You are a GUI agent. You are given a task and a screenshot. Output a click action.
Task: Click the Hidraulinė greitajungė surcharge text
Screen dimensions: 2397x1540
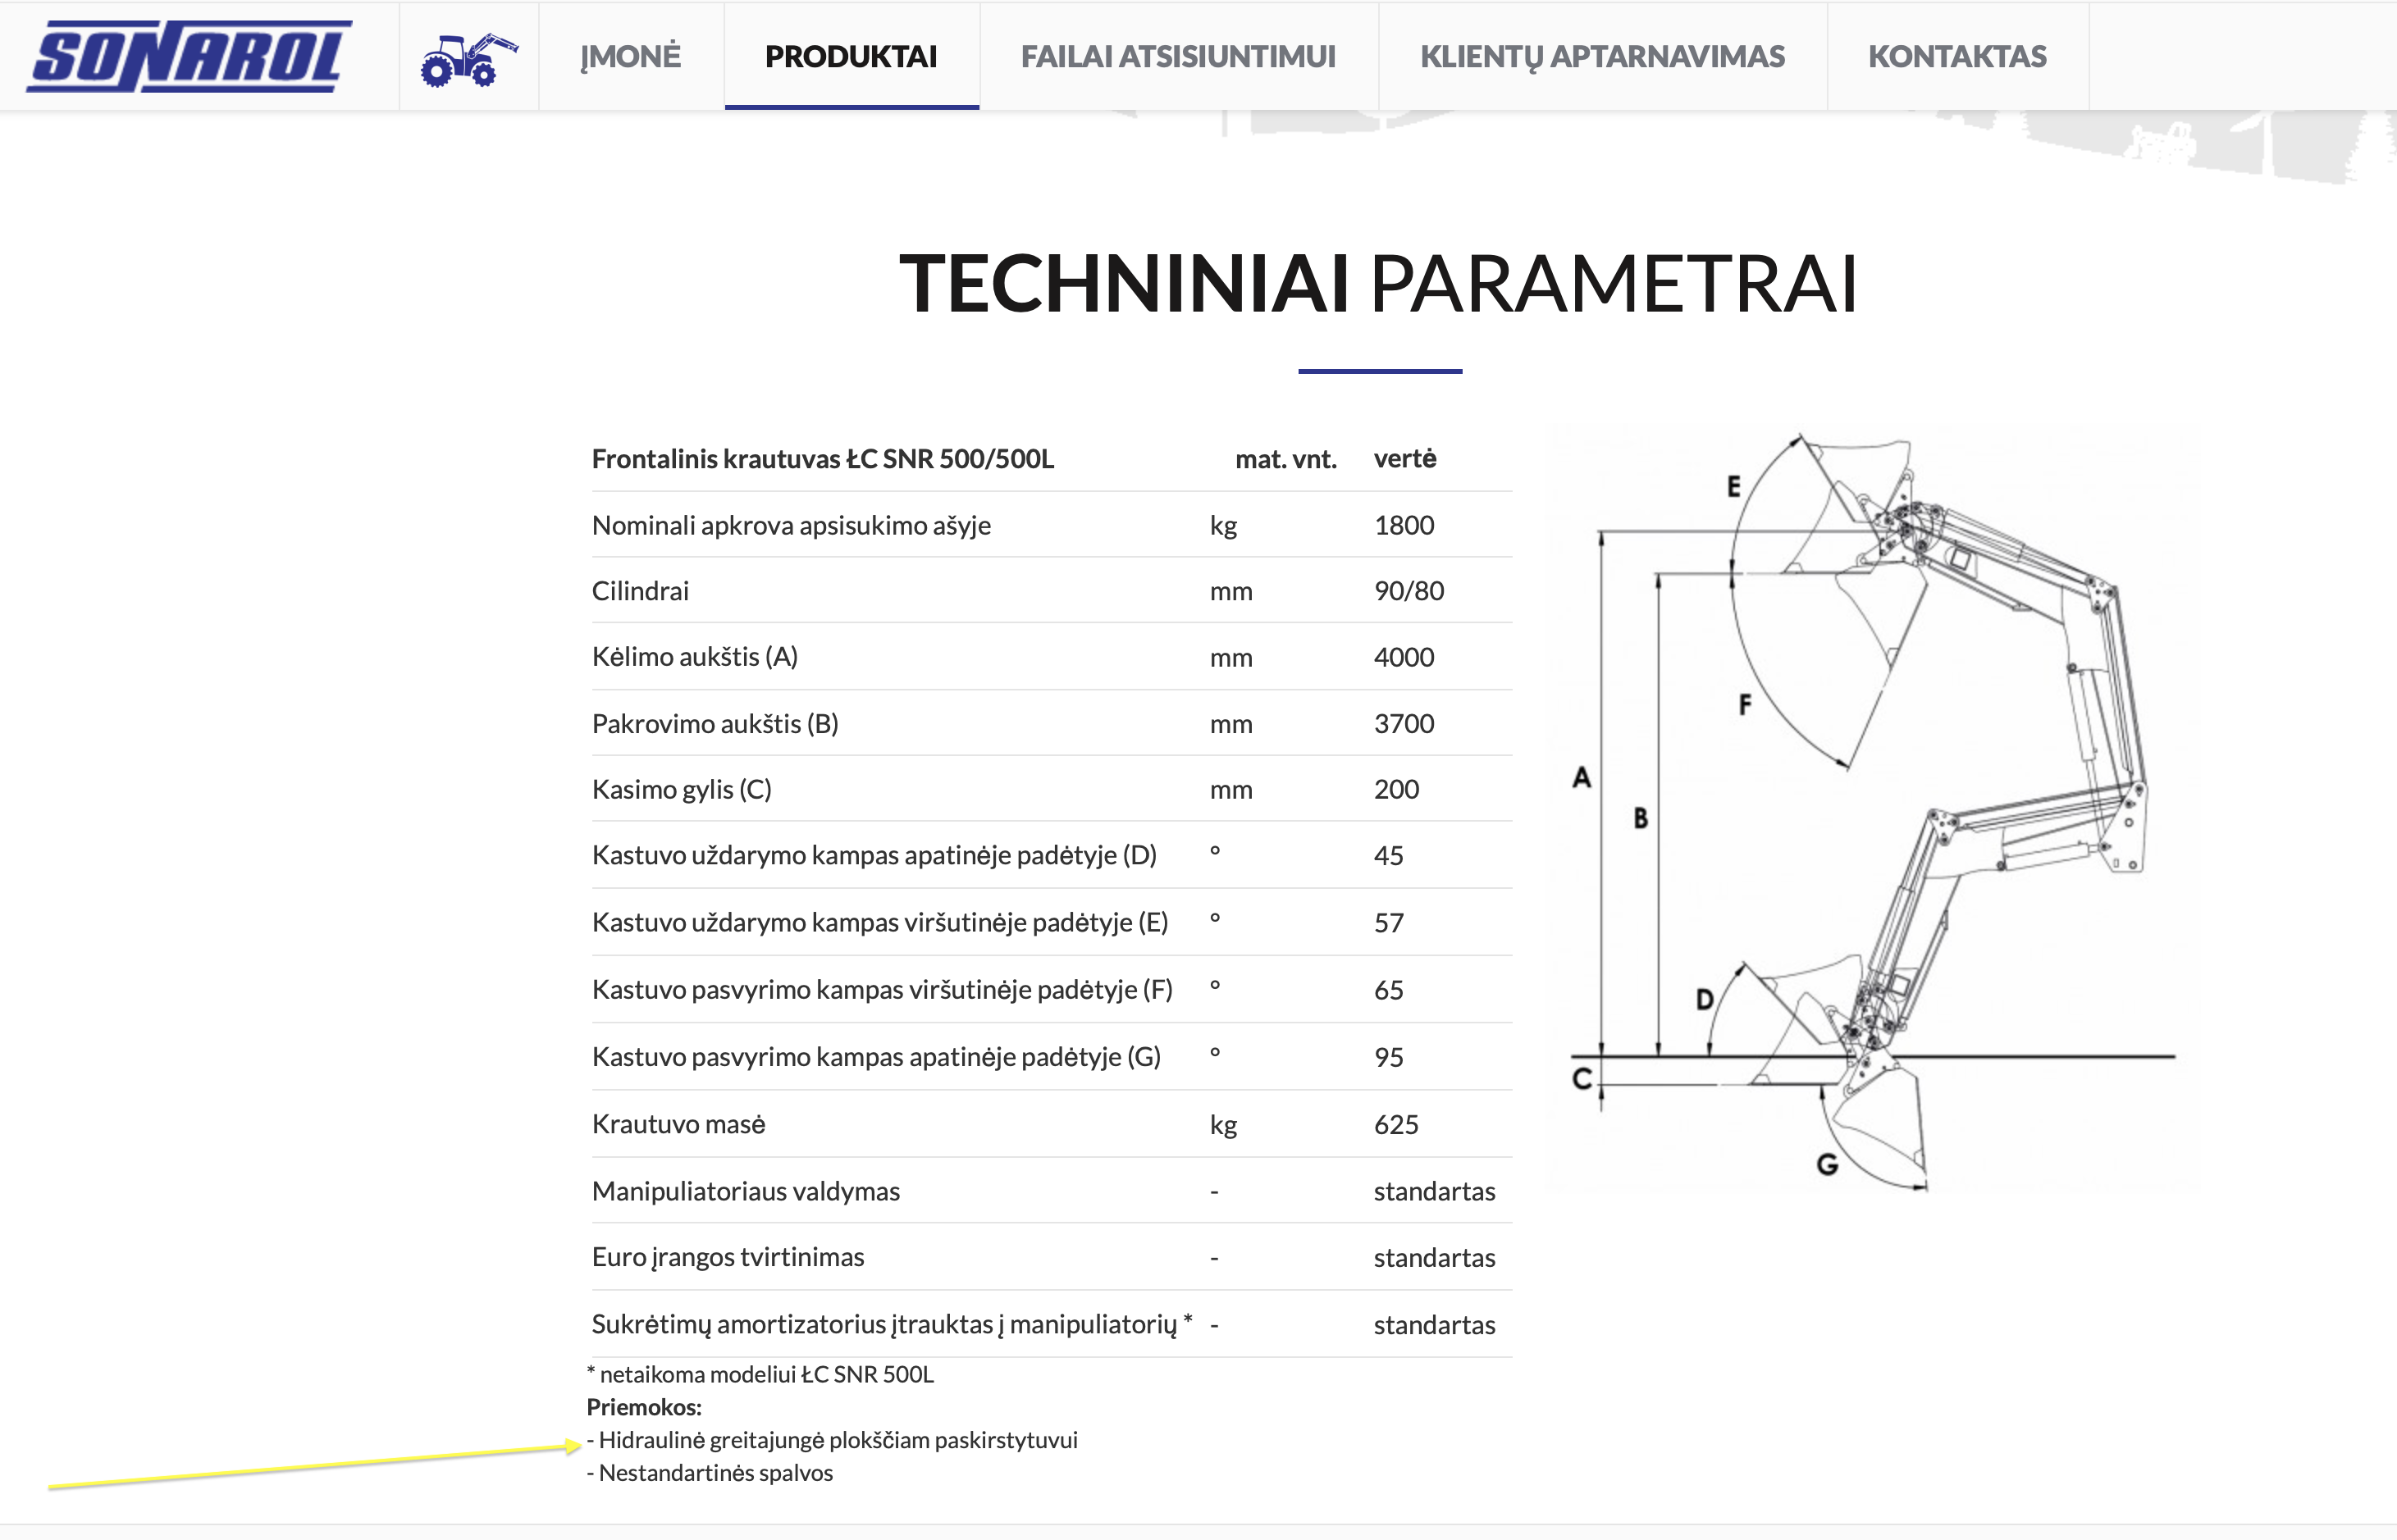837,1440
